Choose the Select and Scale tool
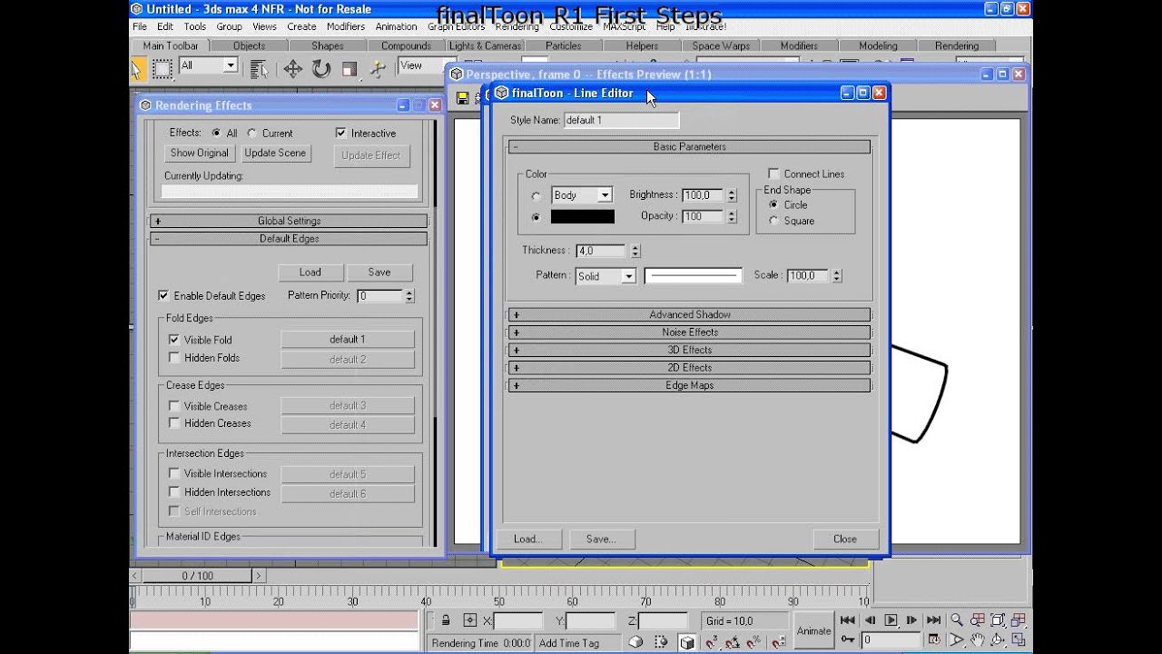1162x654 pixels. point(350,69)
